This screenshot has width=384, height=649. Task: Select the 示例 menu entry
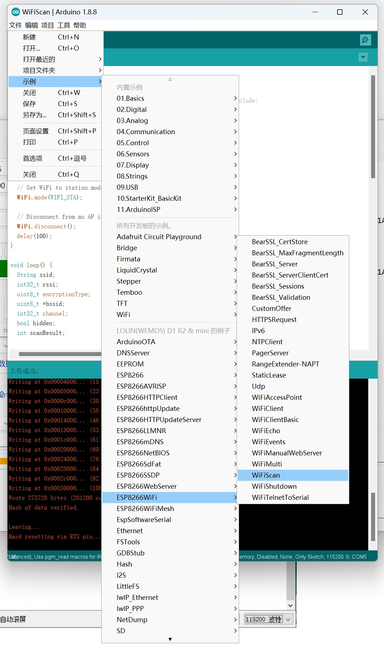(x=55, y=81)
